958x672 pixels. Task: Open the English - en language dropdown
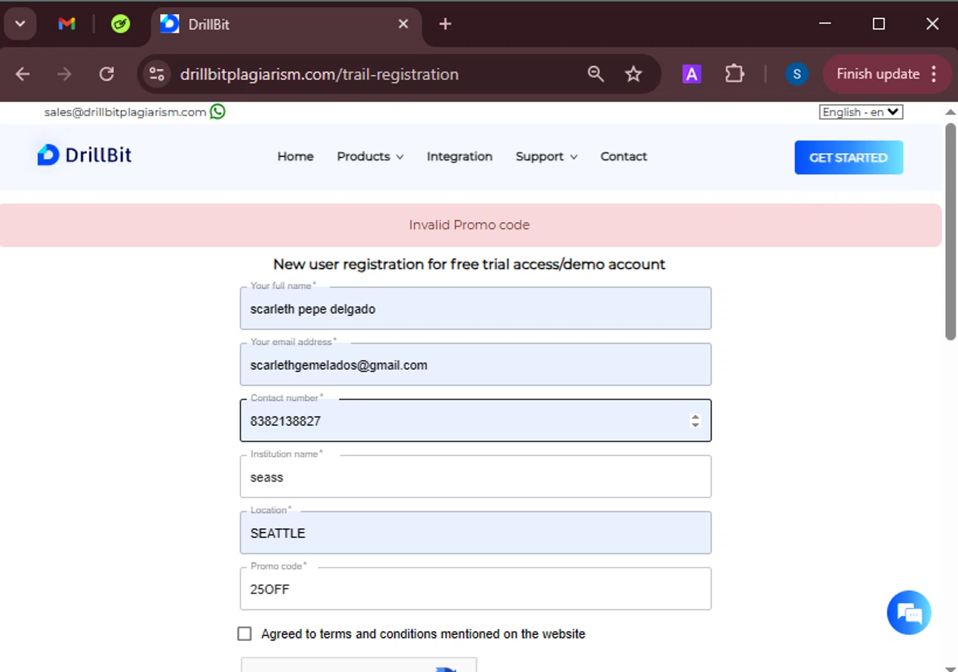click(x=861, y=112)
